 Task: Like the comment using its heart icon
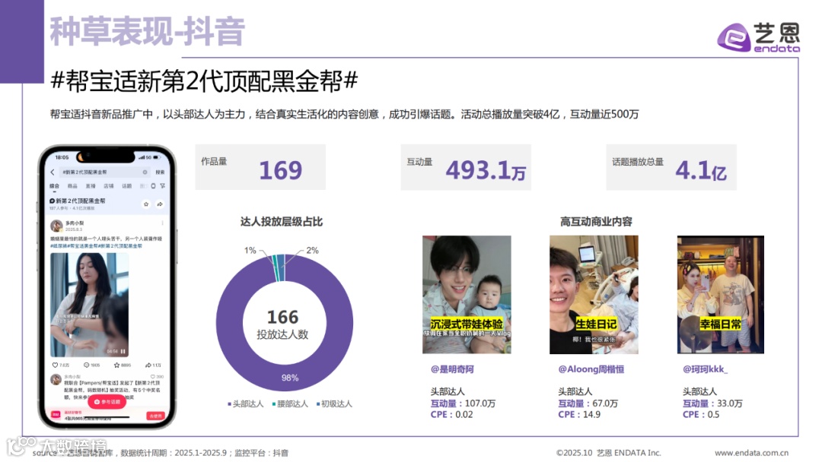coord(153,377)
